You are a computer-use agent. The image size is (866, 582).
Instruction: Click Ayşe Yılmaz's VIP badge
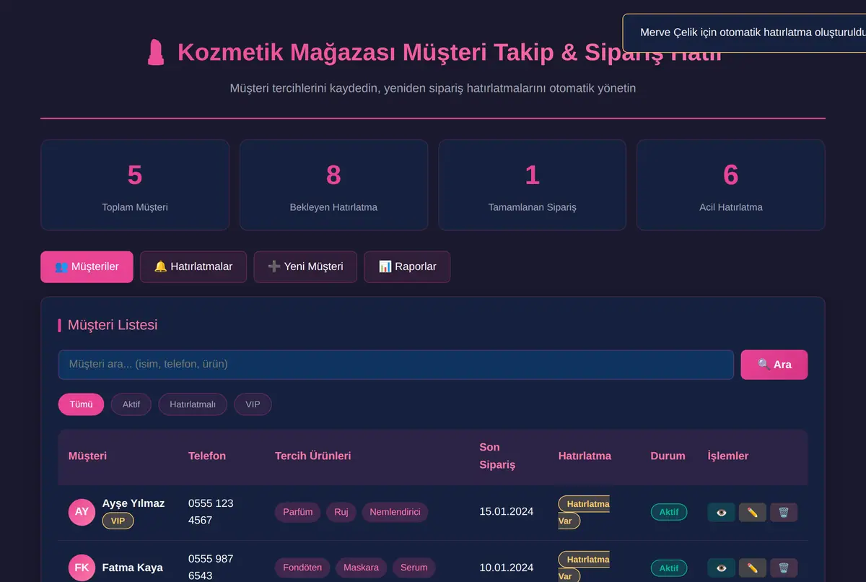118,521
